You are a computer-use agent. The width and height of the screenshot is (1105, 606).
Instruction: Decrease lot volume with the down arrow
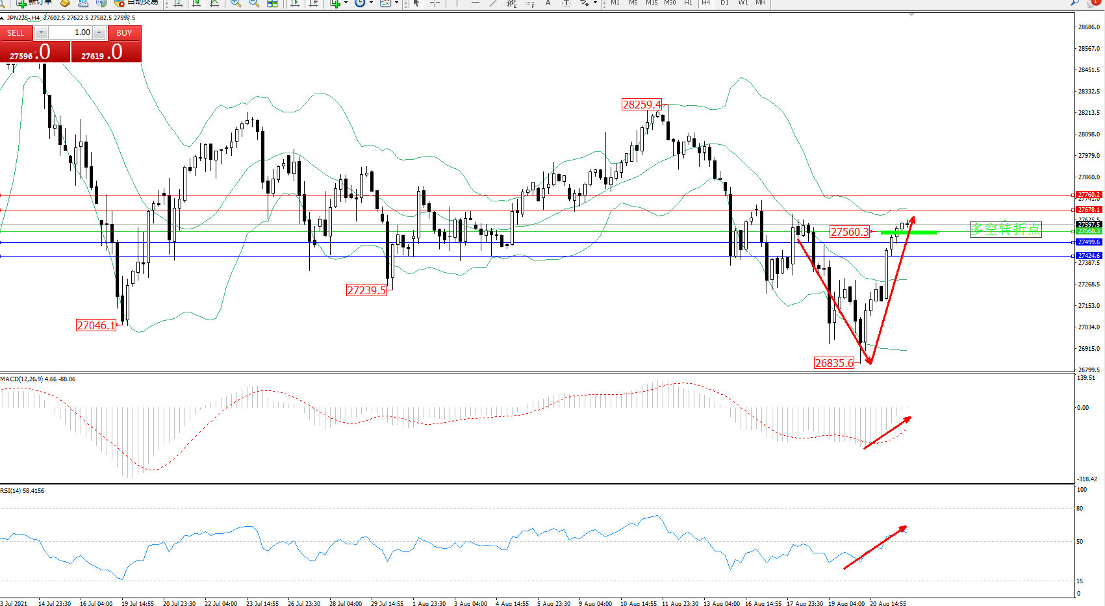click(x=41, y=32)
